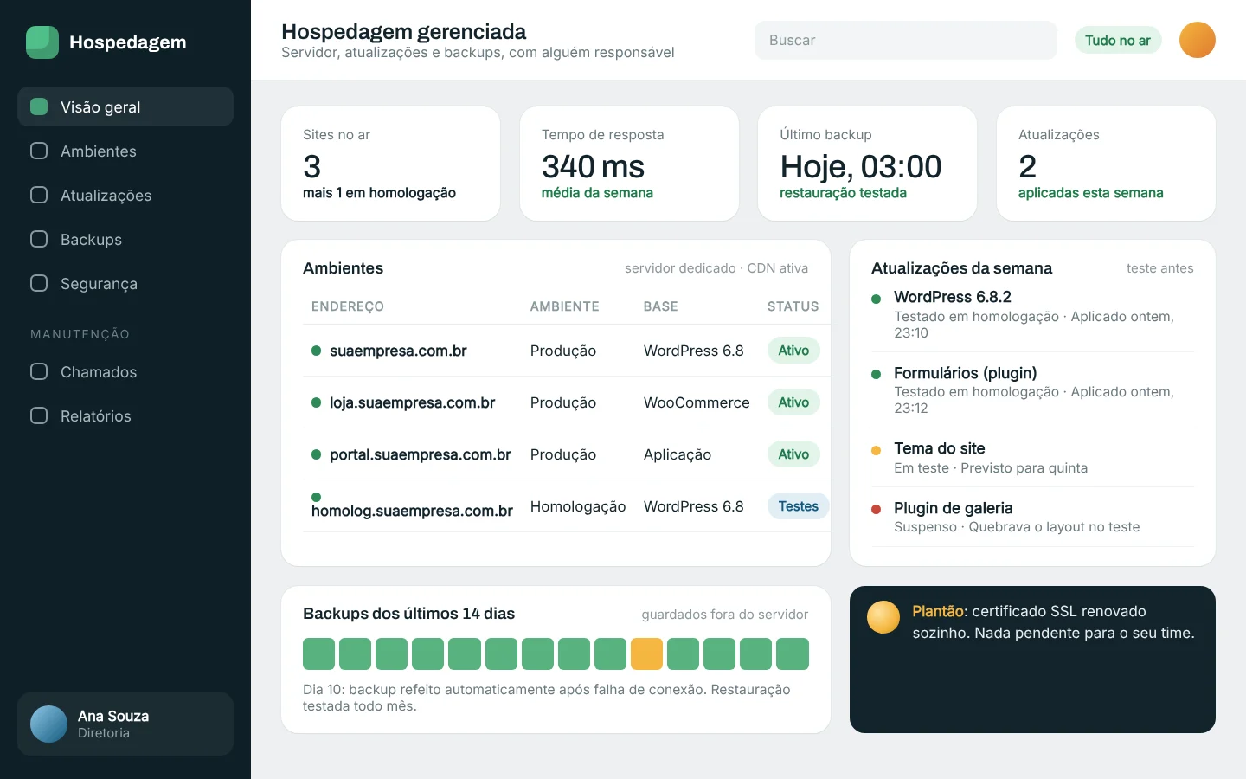Click Ana Souza's blue avatar

tap(48, 724)
